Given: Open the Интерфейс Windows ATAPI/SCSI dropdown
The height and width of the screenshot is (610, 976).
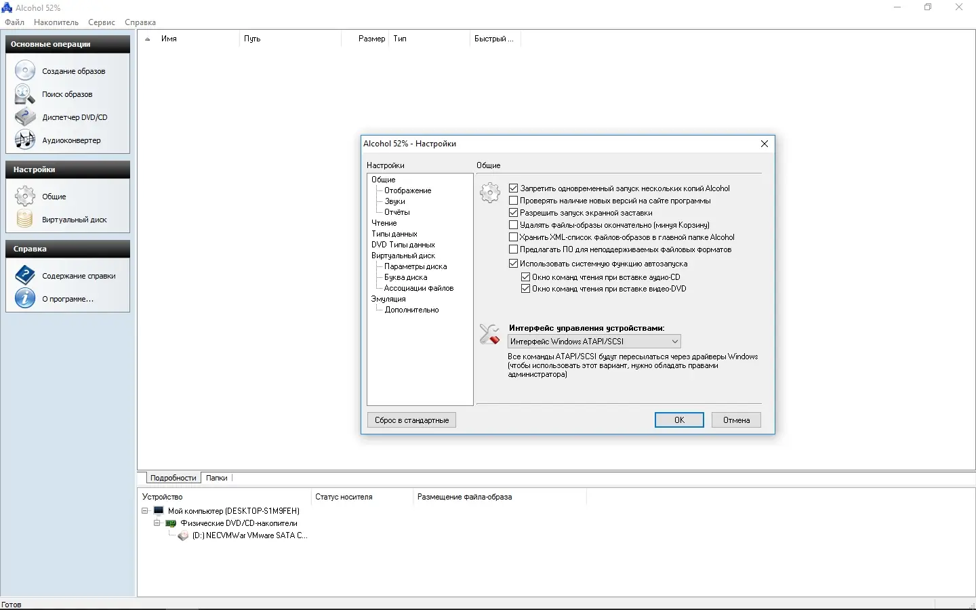Looking at the screenshot, I should tap(594, 342).
